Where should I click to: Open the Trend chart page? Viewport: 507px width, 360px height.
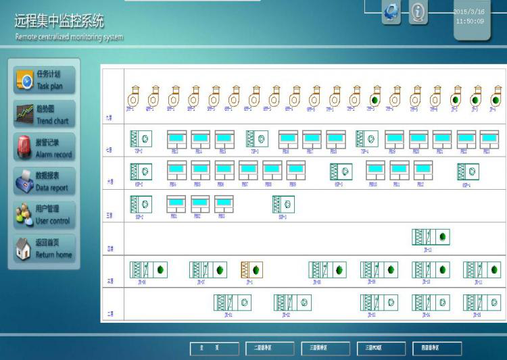point(45,113)
